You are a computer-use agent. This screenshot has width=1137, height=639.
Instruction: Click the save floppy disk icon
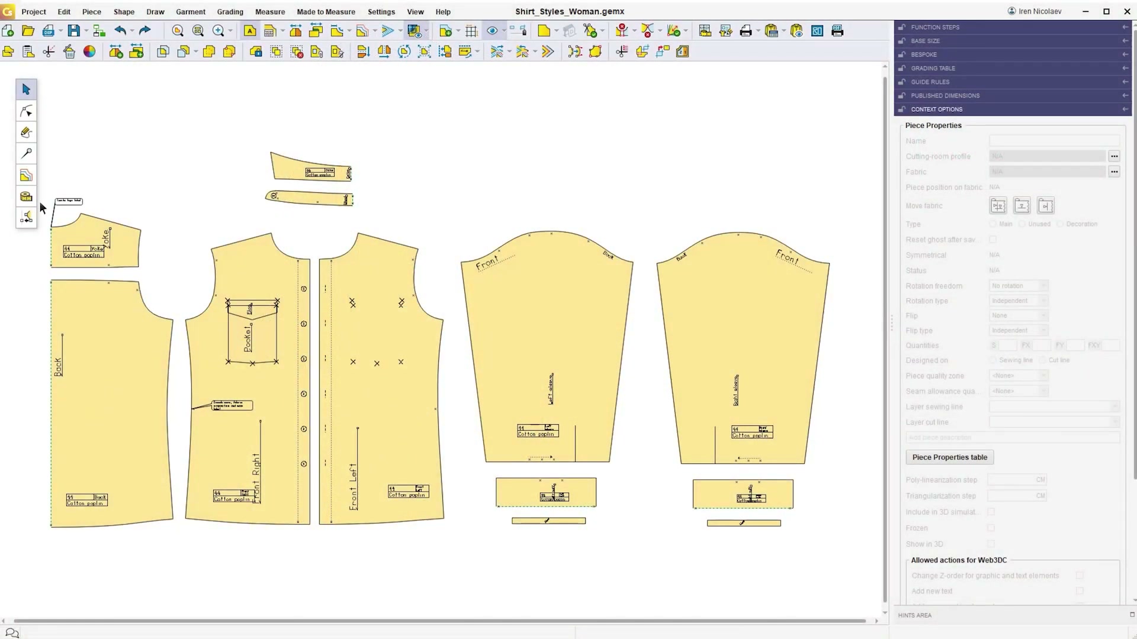pyautogui.click(x=73, y=31)
